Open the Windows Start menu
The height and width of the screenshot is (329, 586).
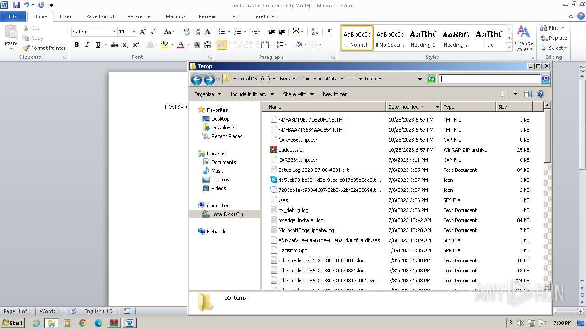[x=12, y=323]
